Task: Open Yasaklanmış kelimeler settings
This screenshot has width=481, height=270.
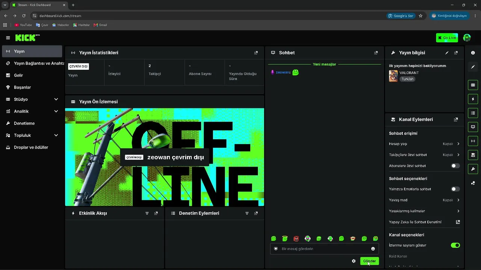Action: pos(424,211)
